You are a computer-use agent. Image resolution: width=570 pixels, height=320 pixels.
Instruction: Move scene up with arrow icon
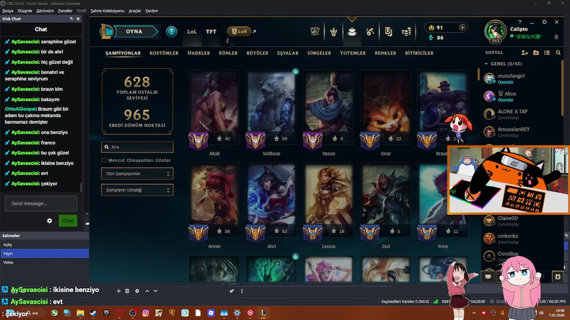coord(147,291)
